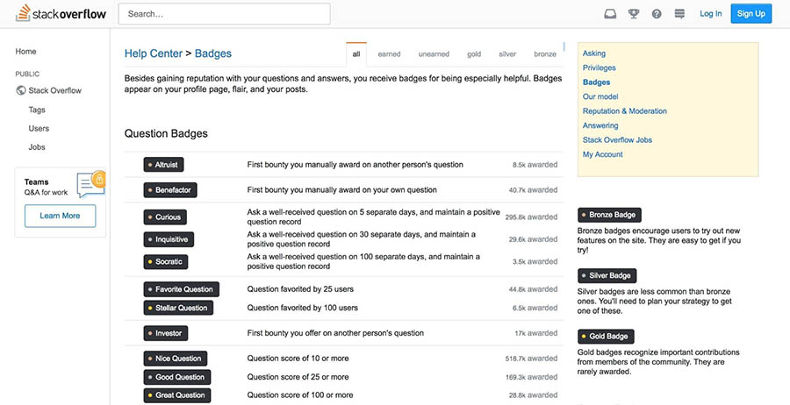
Task: Open the Stellar Question badge
Action: (179, 308)
